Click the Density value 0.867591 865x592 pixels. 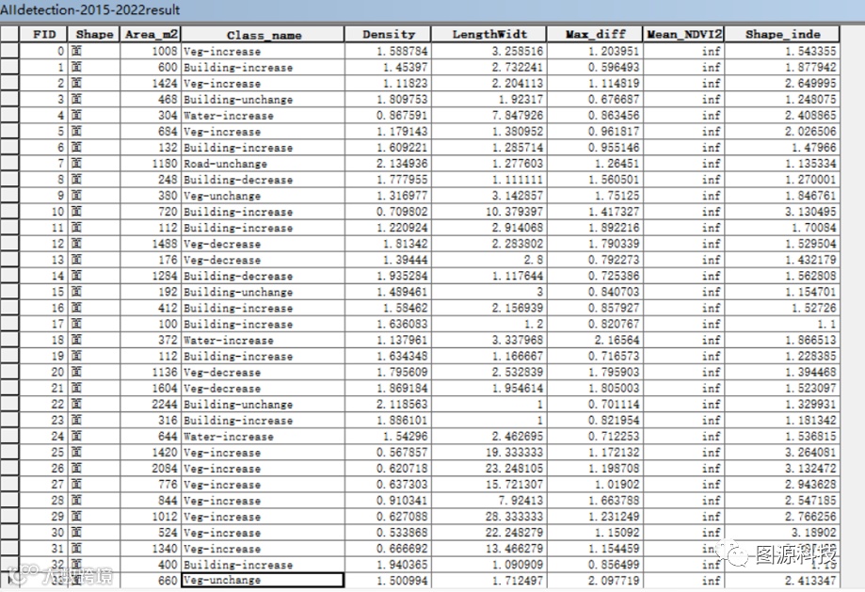coord(389,116)
